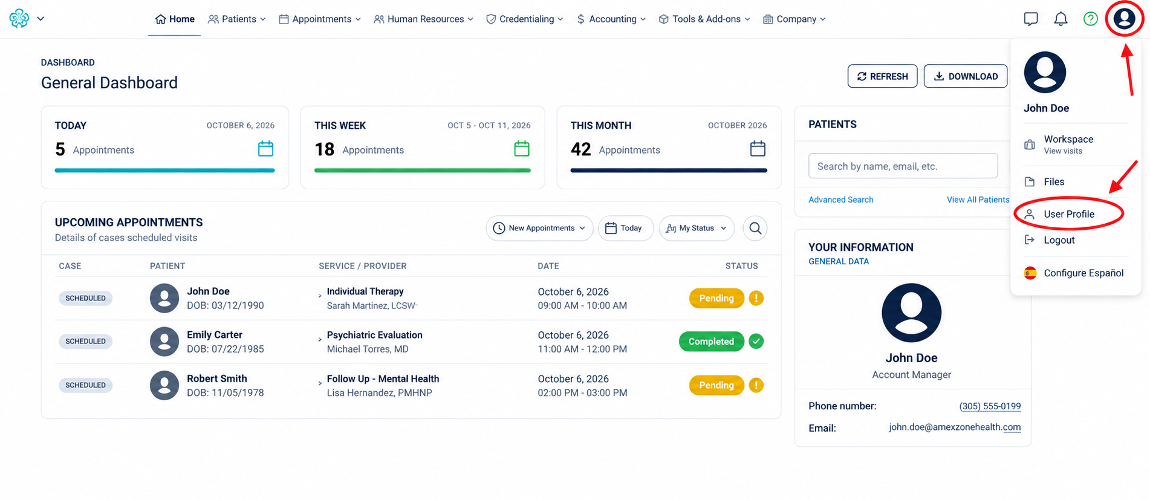This screenshot has height=500, width=1150.
Task: Choose User Profile in the user menu
Action: [x=1069, y=214]
